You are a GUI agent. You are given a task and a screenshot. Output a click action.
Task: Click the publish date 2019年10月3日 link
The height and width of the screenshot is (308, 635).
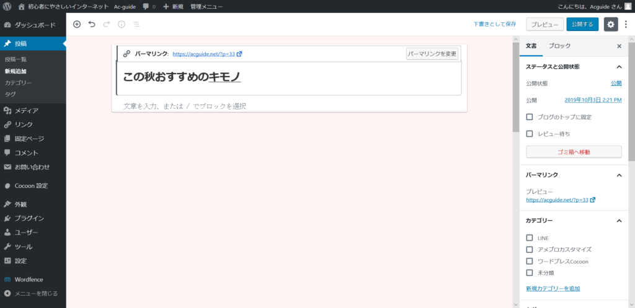click(593, 100)
